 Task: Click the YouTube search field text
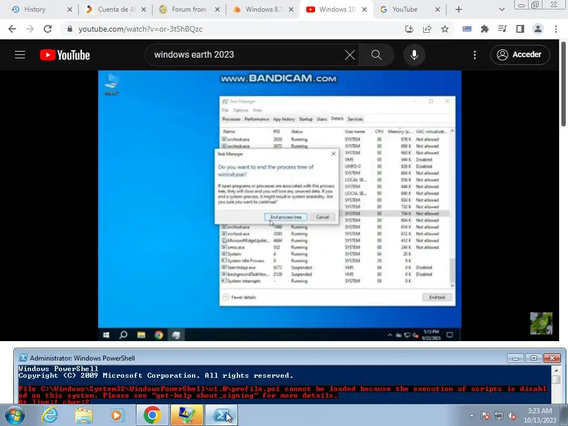[x=194, y=55]
